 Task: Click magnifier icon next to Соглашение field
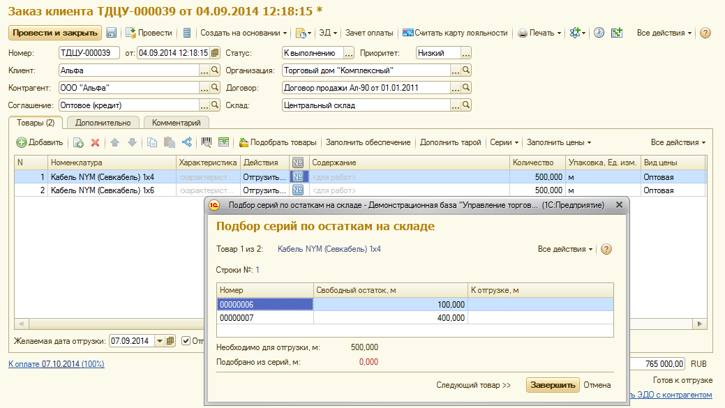(215, 105)
